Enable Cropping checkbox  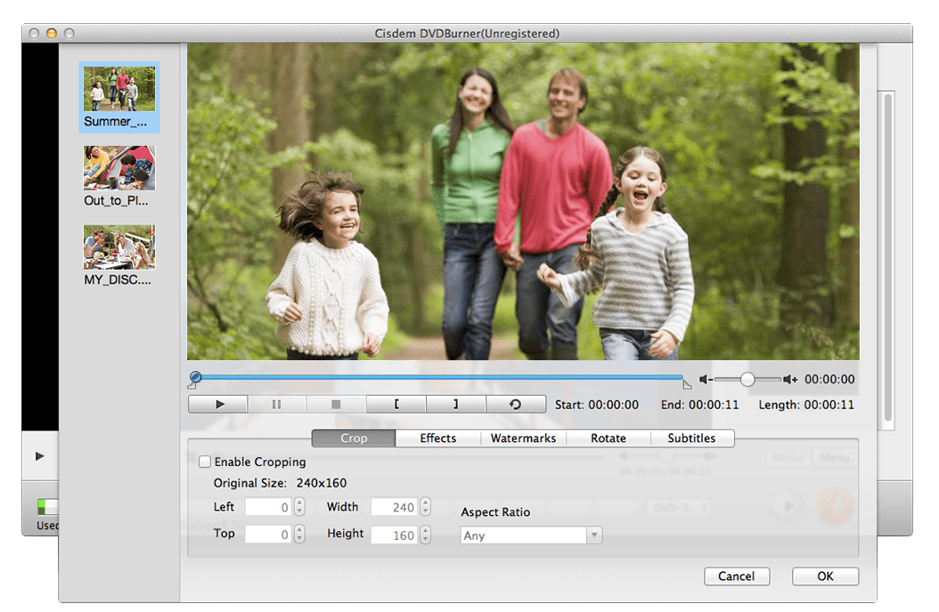pos(205,462)
